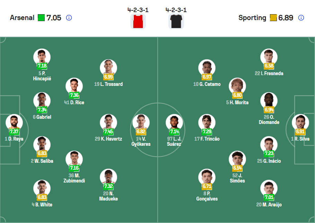Screen dimensions: 315x223
Task: Open the info icon next to Arsenal's rating
Action: (69, 18)
